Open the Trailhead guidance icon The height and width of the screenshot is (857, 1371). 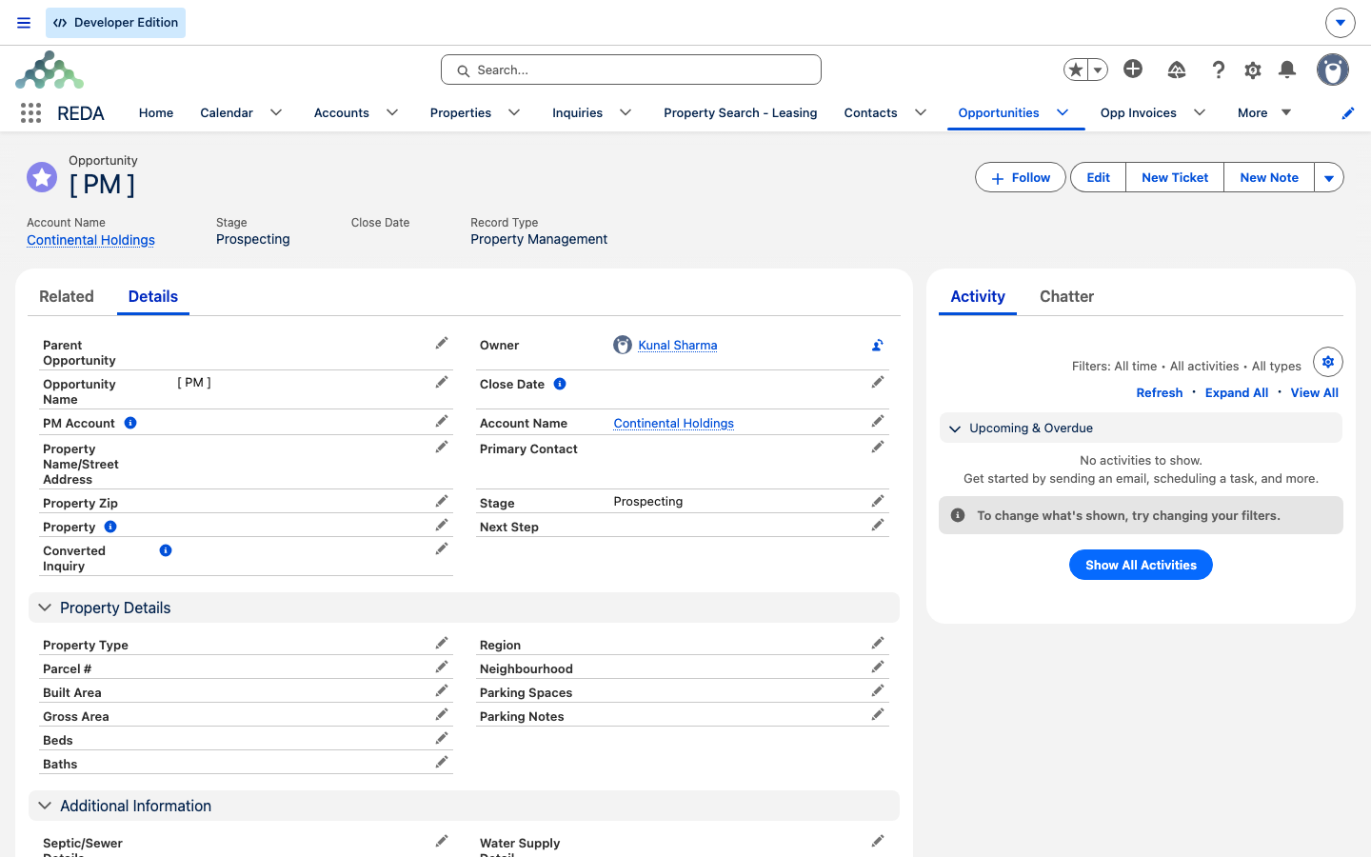(x=1177, y=70)
